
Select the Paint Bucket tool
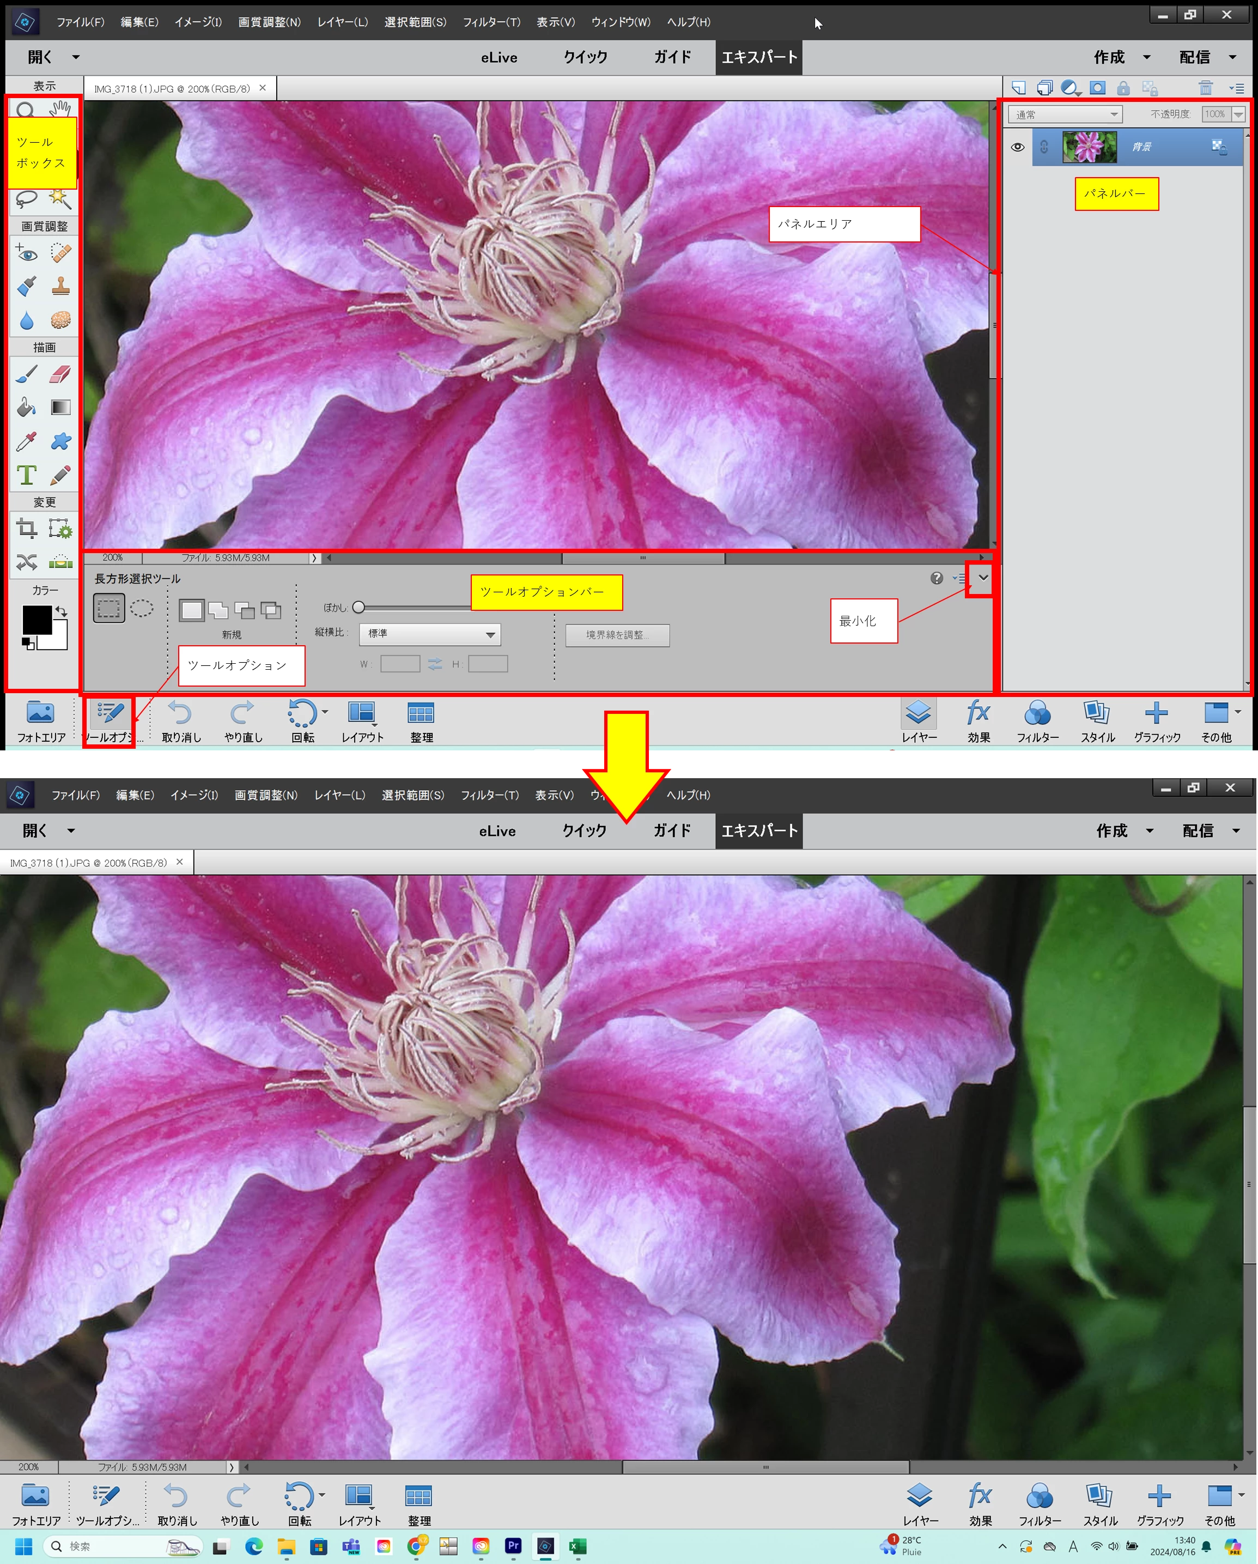pyautogui.click(x=27, y=408)
